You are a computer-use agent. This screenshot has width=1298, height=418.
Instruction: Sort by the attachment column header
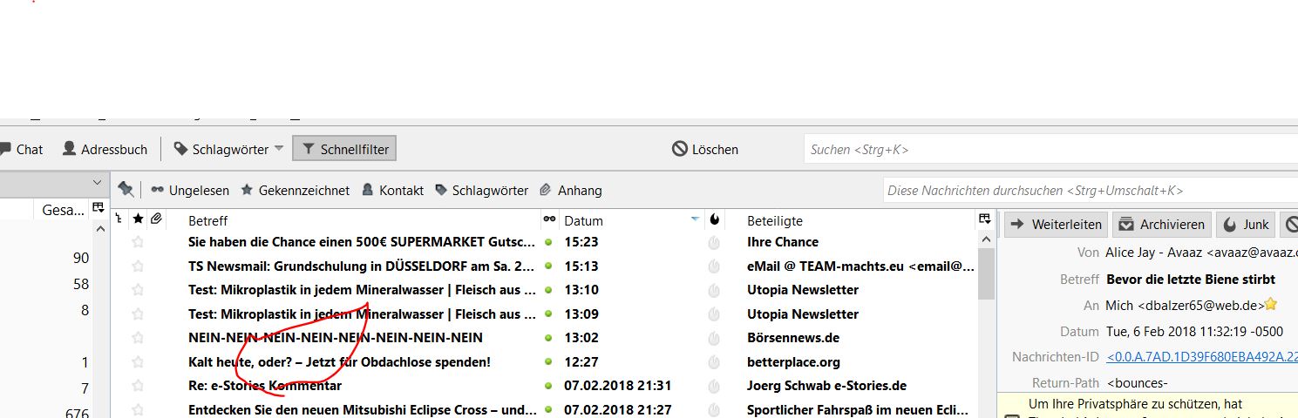[x=156, y=219]
